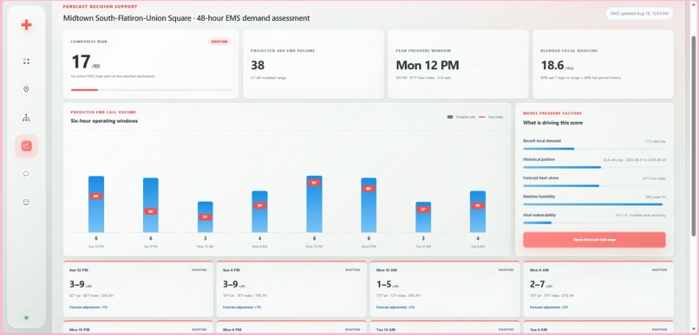
Task: Click the green status dot in sidebar
Action: coord(26,318)
